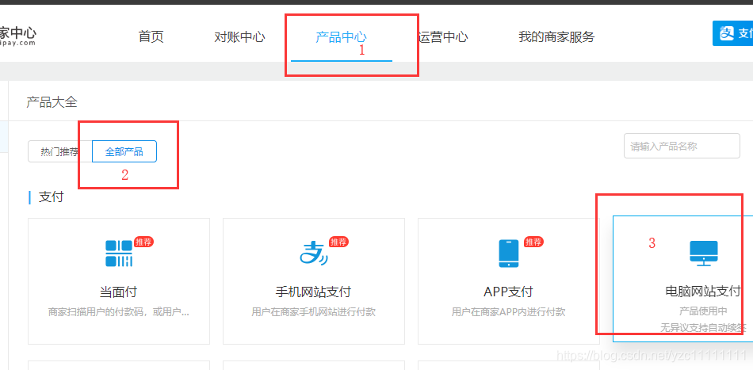This screenshot has height=370, width=753.
Task: Click the 当面付 QR code icon
Action: 119,254
